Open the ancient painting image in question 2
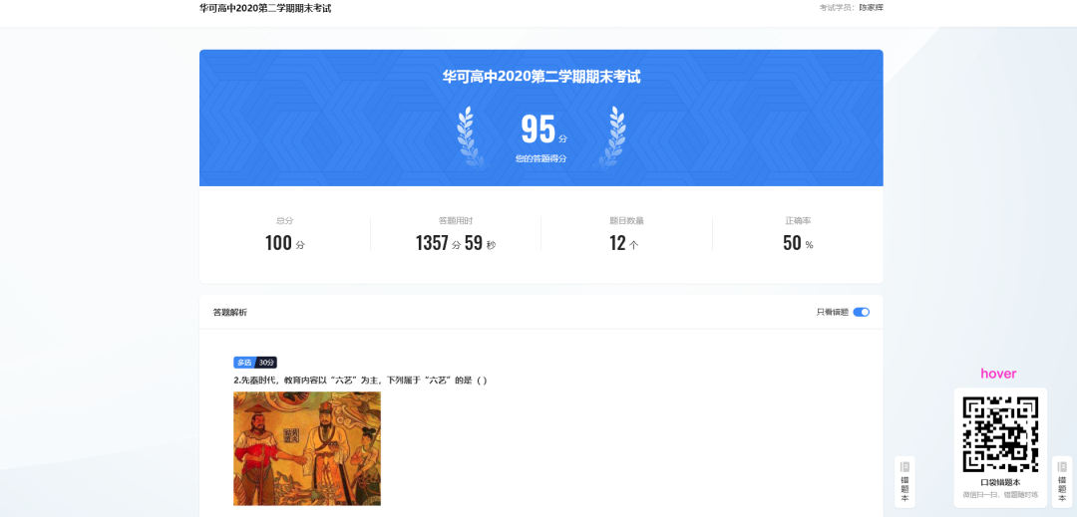Viewport: 1077px width, 517px height. [307, 448]
